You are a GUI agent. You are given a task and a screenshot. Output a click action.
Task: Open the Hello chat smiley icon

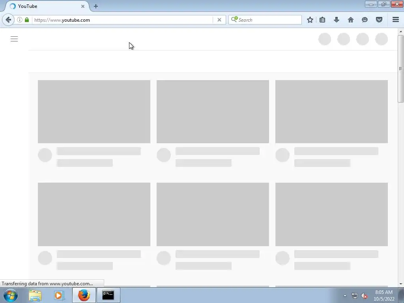(x=365, y=20)
